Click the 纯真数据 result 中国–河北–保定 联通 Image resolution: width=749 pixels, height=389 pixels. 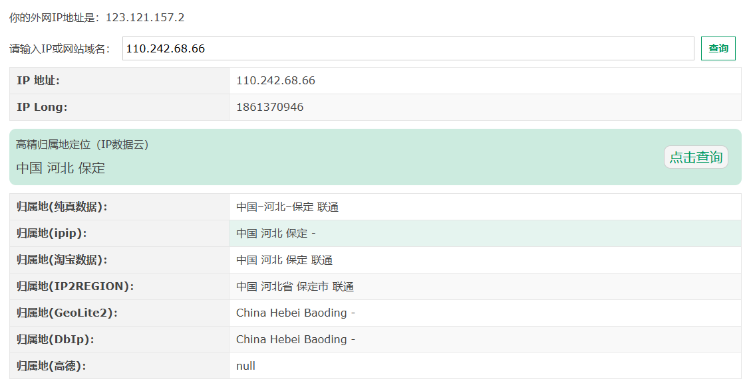(x=287, y=207)
